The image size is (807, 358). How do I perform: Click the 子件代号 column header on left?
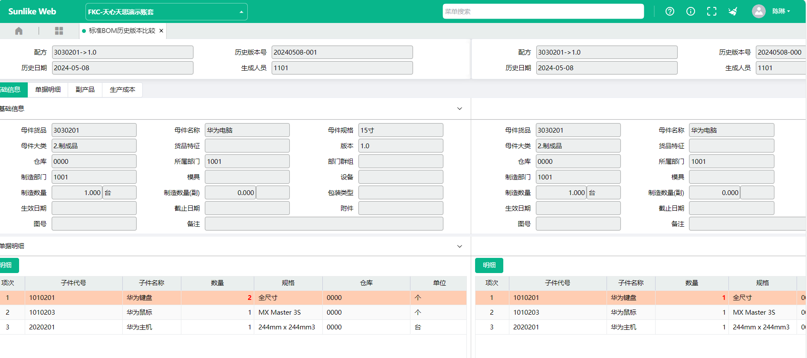tap(73, 283)
